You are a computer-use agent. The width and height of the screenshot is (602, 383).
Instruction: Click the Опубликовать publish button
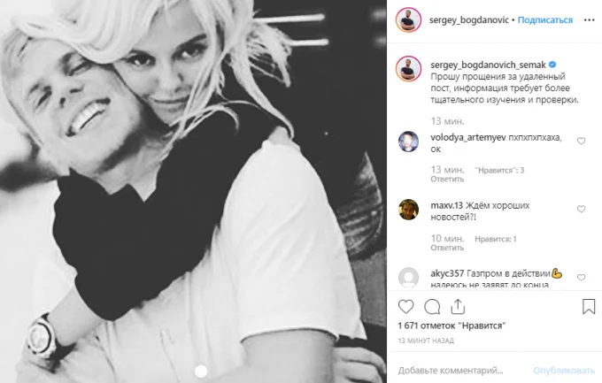[x=564, y=371]
